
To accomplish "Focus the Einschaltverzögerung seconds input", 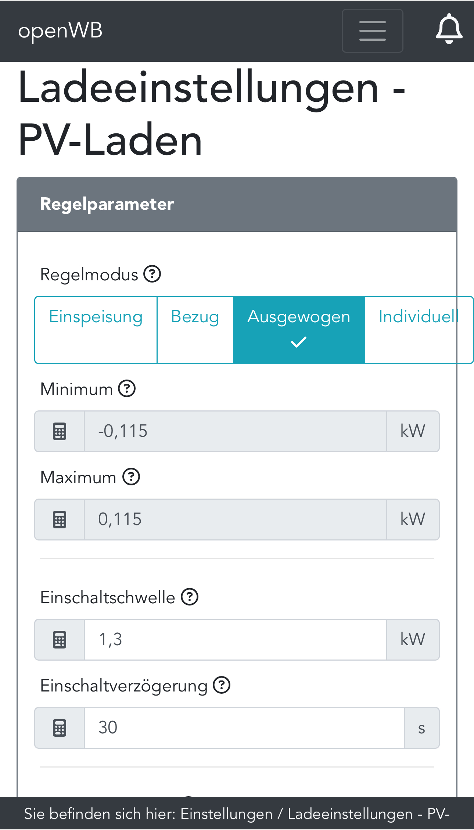I will [x=244, y=728].
